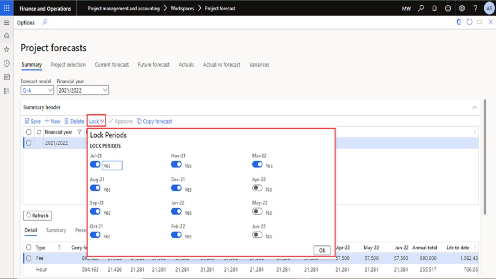Image resolution: width=496 pixels, height=279 pixels.
Task: Toggle Aug-21 lock period
Action: (x=95, y=188)
